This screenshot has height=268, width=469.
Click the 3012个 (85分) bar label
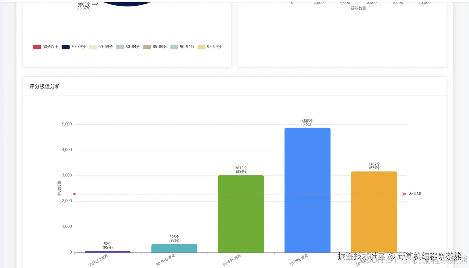[241, 170]
